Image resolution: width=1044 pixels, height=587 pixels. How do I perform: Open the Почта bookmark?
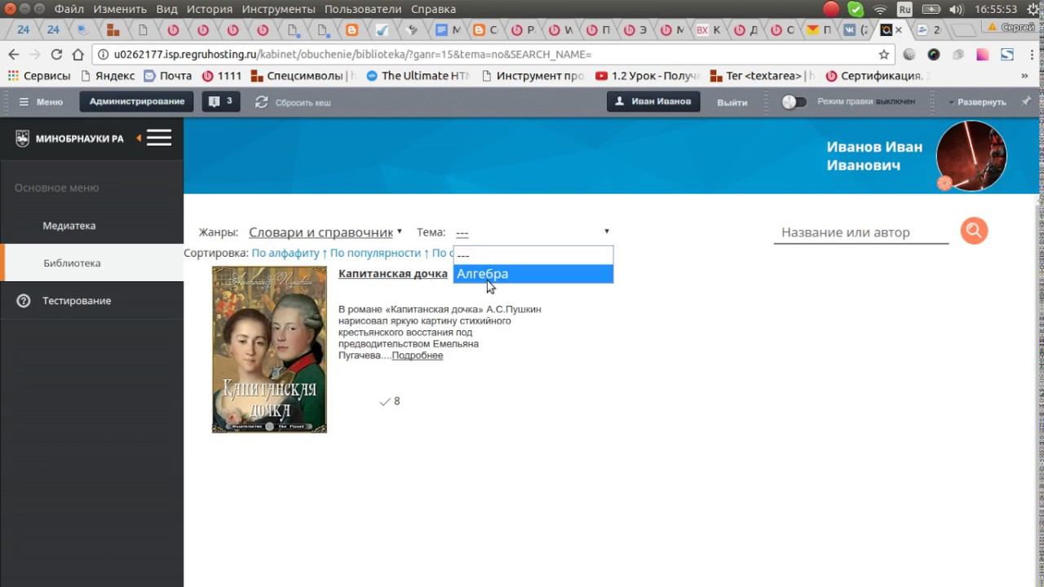click(x=168, y=76)
